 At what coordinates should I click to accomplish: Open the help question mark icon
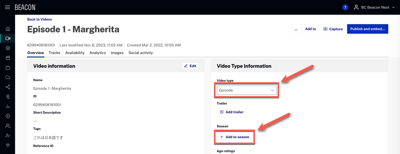coord(345,7)
